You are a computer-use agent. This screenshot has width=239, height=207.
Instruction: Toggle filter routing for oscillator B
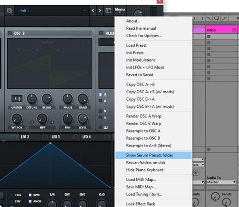tap(100, 101)
